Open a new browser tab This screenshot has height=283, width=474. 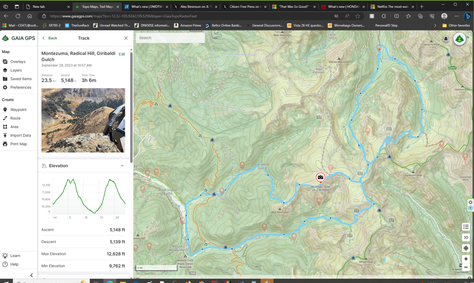422,7
